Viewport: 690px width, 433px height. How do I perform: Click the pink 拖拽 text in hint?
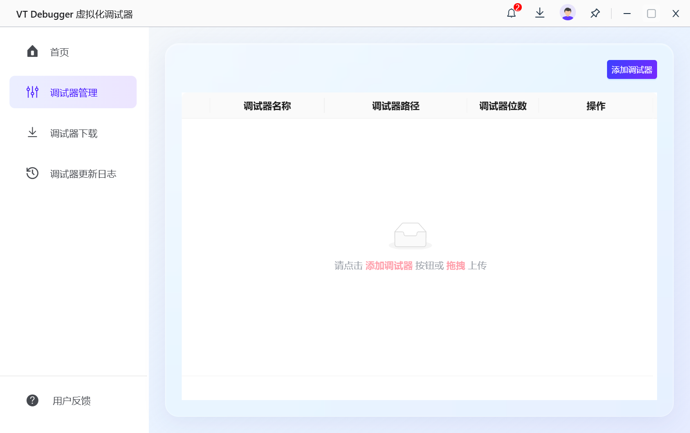point(455,266)
